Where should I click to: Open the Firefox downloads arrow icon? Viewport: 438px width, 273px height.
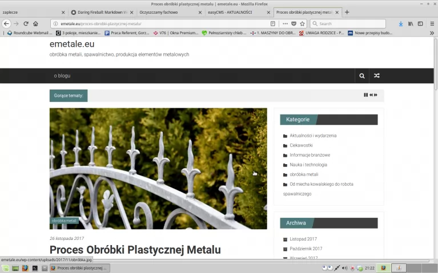pos(400,24)
